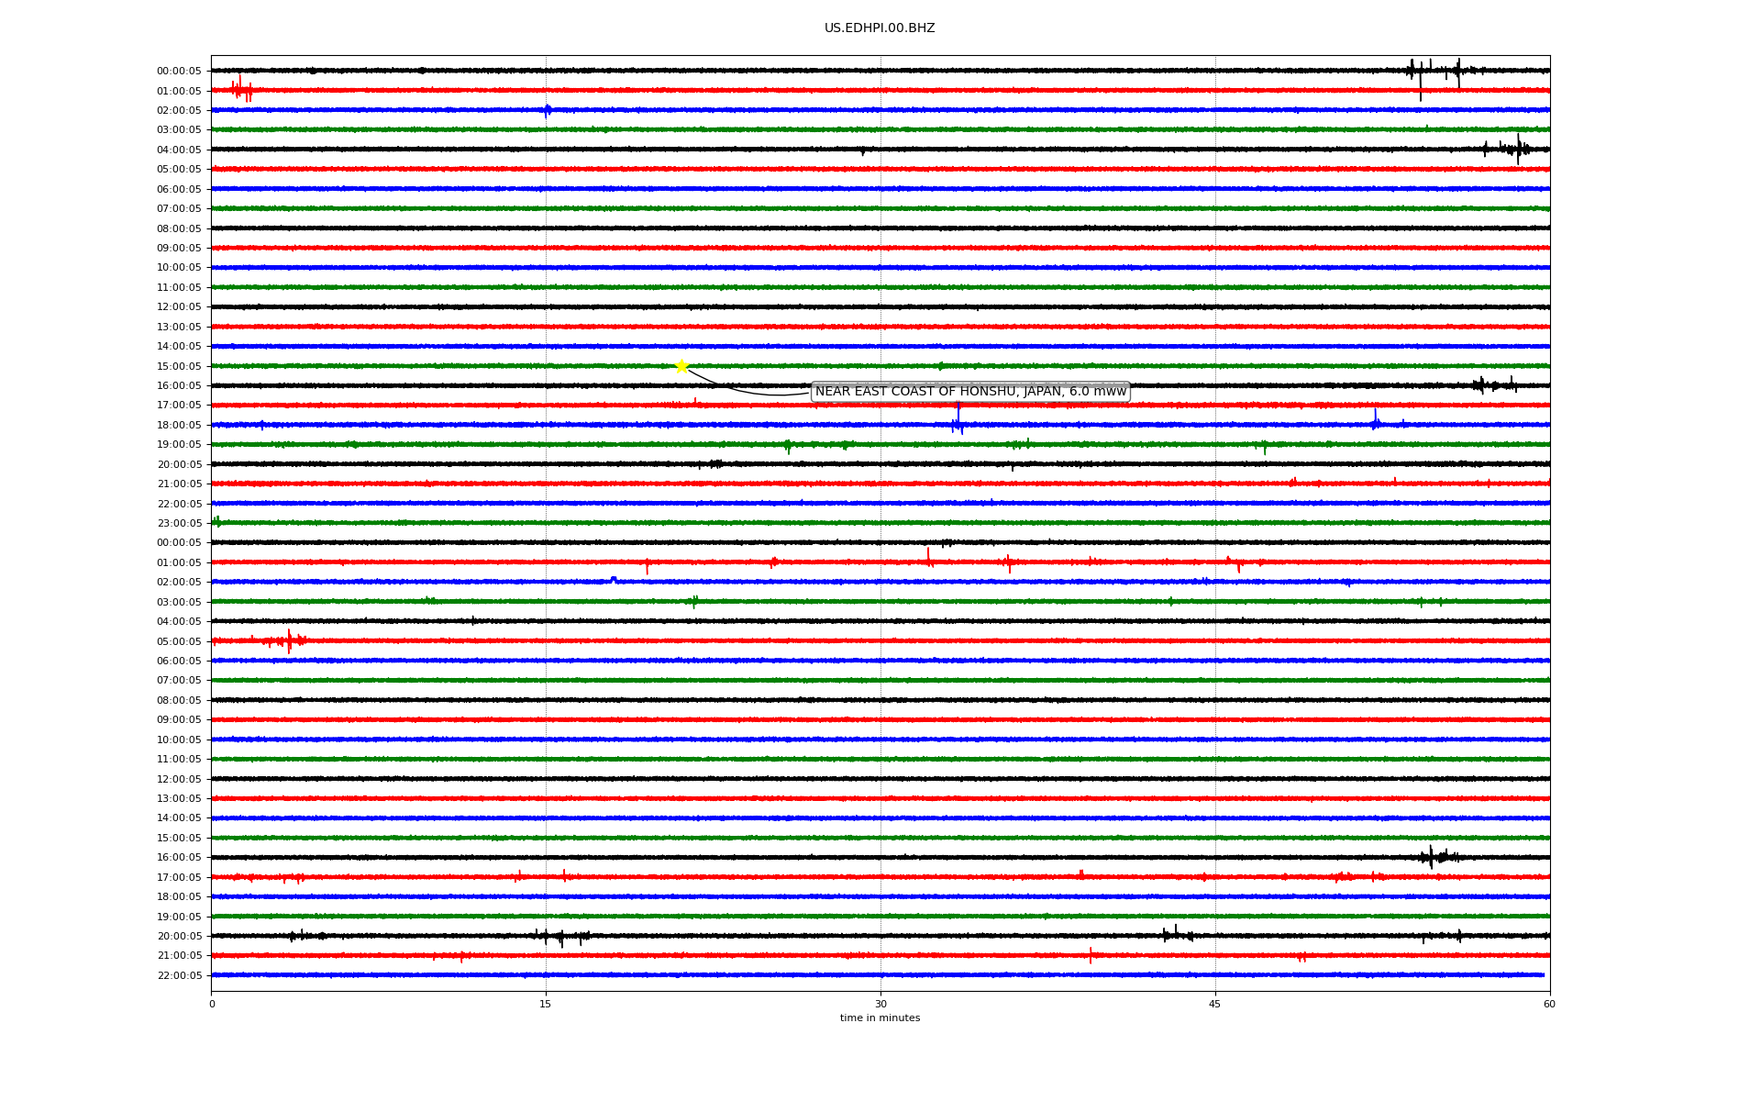Click the 30 minute x-axis tick label

(880, 1004)
